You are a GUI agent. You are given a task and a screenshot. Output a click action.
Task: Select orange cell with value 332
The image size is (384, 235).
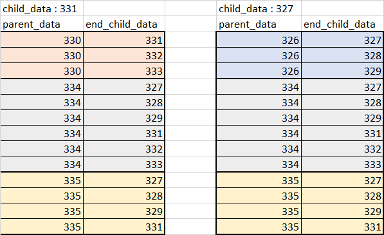coord(124,55)
